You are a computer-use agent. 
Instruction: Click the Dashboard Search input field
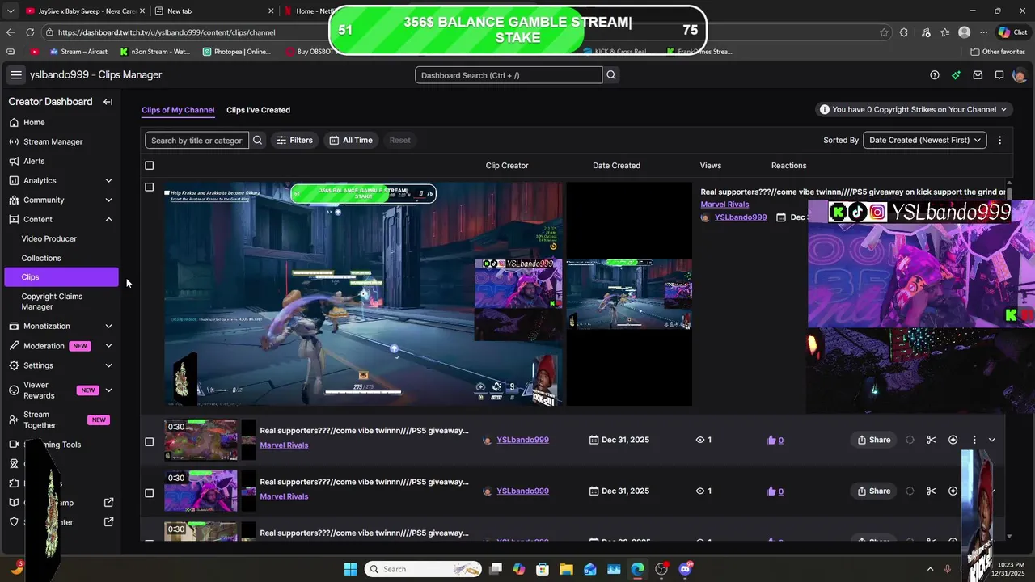pos(509,75)
